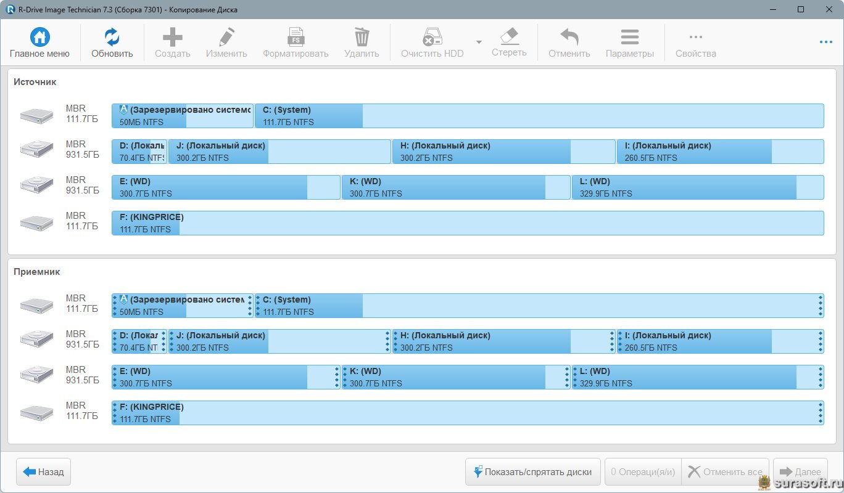Select destination partition H: (Локальный диск)

pos(503,341)
